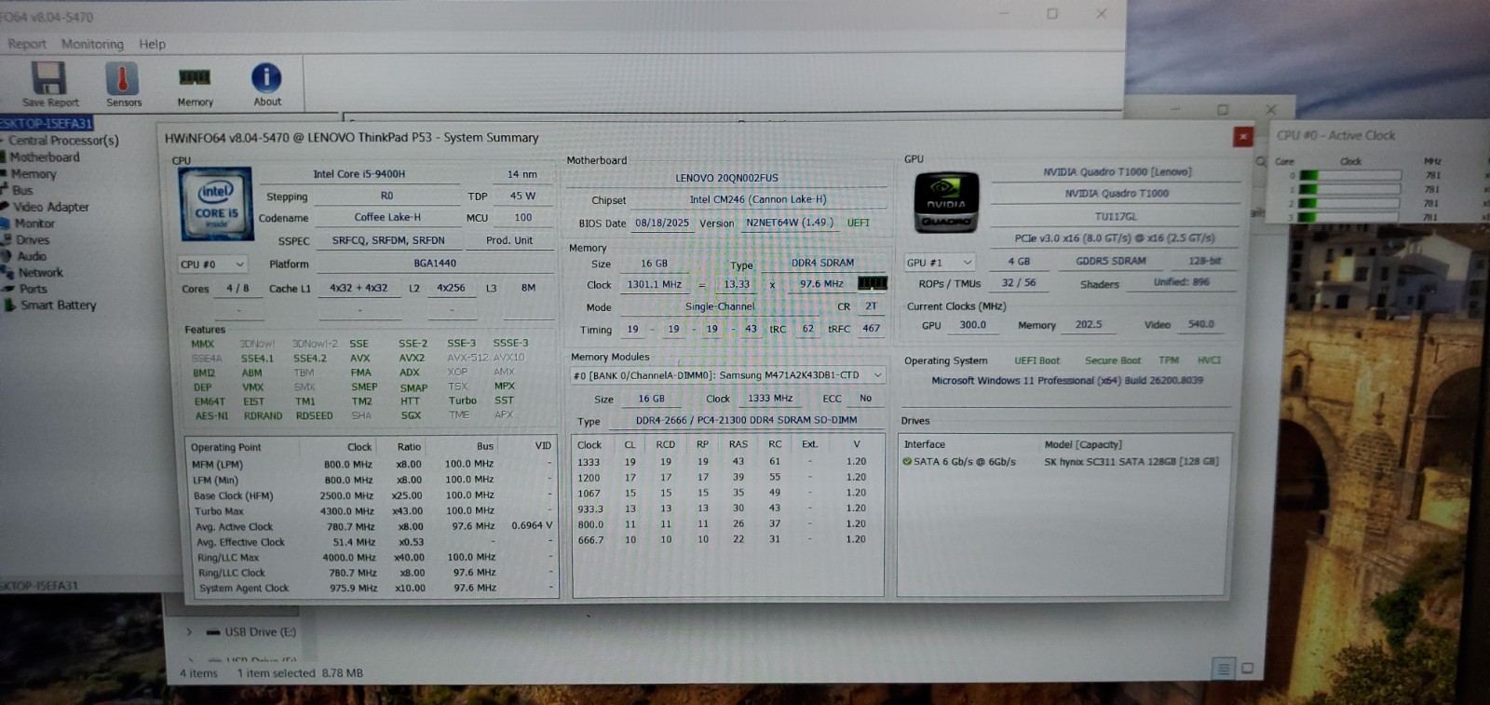Screen dimensions: 1490x705
Task: Click the NVIDIA Quadro logo
Action: click(x=946, y=203)
